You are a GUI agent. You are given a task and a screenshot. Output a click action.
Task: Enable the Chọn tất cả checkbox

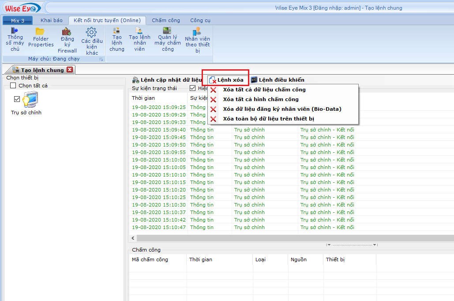tap(13, 86)
